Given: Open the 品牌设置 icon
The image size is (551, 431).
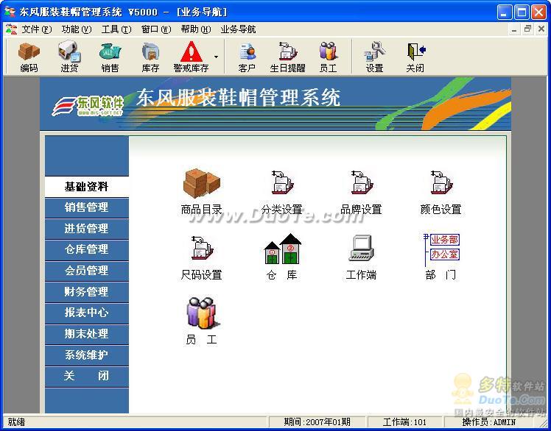Looking at the screenshot, I should pos(361,192).
